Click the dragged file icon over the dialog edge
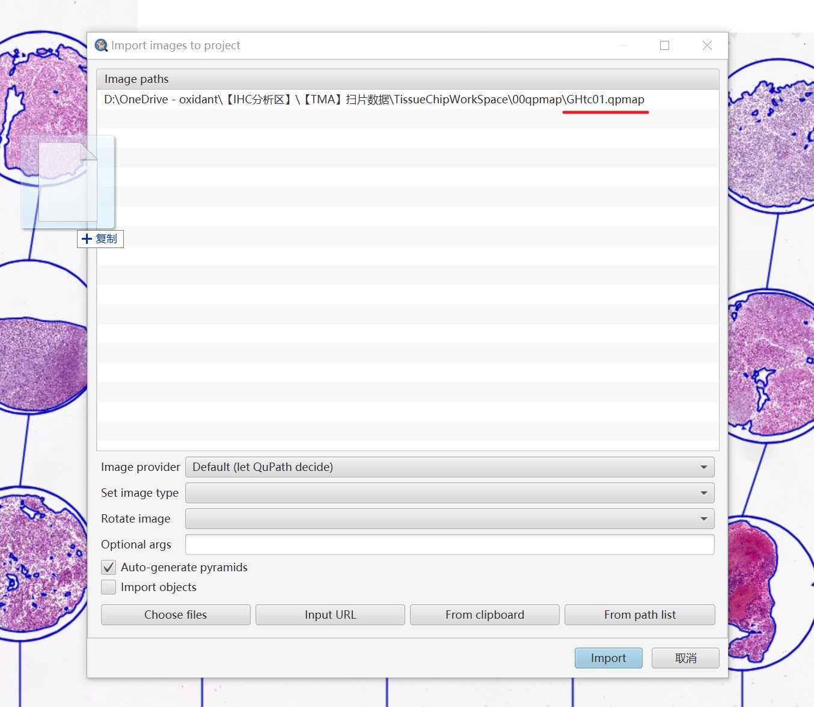Image resolution: width=814 pixels, height=707 pixels. (68, 181)
